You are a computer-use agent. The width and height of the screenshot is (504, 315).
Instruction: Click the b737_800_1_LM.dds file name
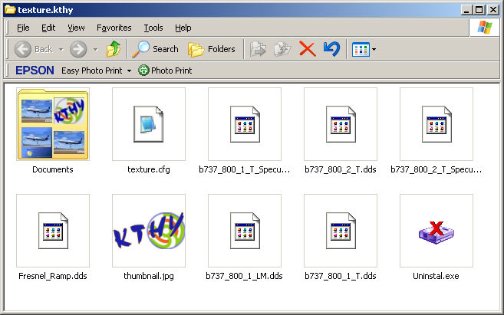(244, 276)
